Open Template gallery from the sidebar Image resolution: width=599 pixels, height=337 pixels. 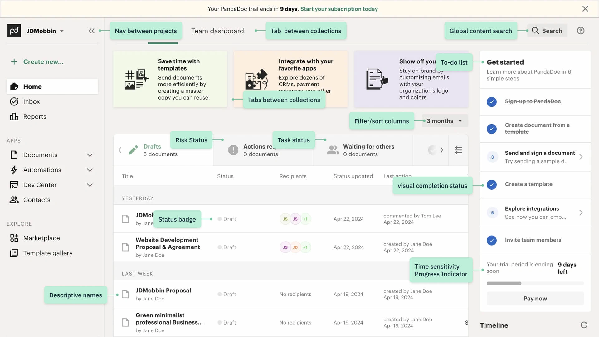[52, 253]
